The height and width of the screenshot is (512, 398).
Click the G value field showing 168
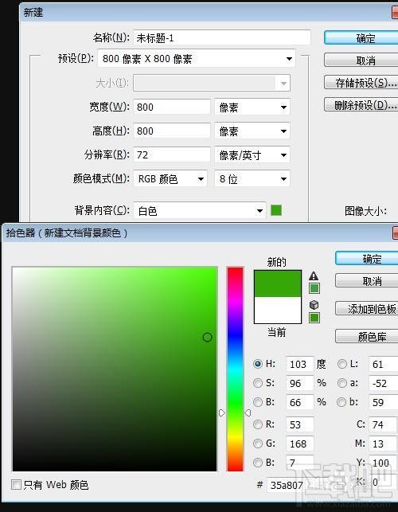(300, 444)
